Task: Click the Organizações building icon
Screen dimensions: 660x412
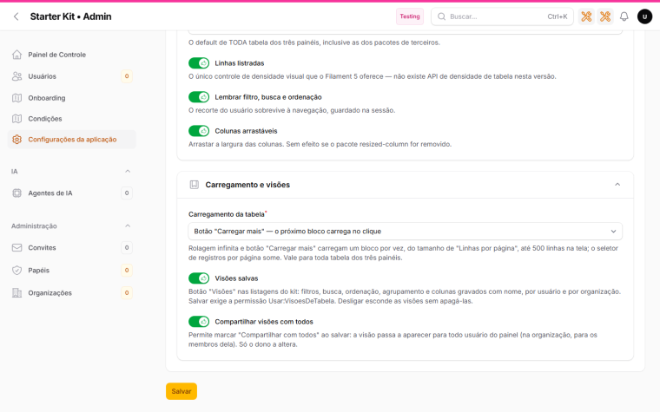Action: pyautogui.click(x=16, y=293)
